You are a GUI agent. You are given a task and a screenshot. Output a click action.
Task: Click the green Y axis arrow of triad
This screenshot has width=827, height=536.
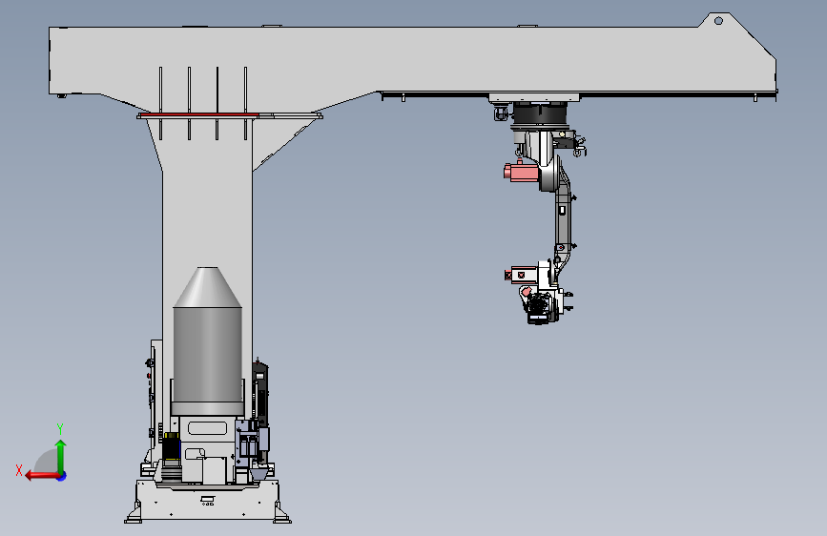click(x=61, y=456)
